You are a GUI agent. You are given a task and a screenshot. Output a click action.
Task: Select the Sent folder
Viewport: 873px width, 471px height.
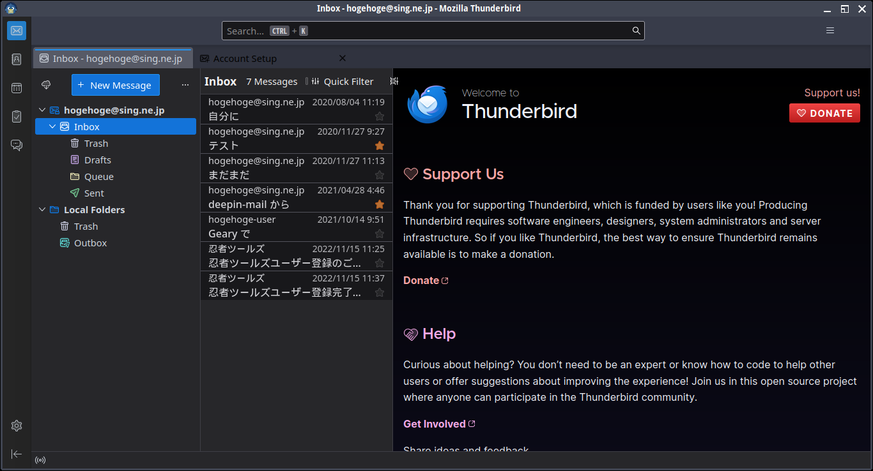coord(116,193)
